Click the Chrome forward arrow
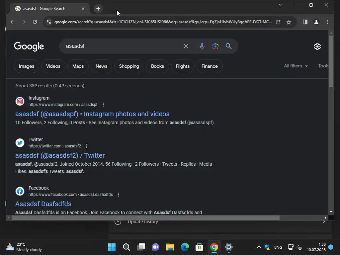The height and width of the screenshot is (255, 340). coord(24,22)
